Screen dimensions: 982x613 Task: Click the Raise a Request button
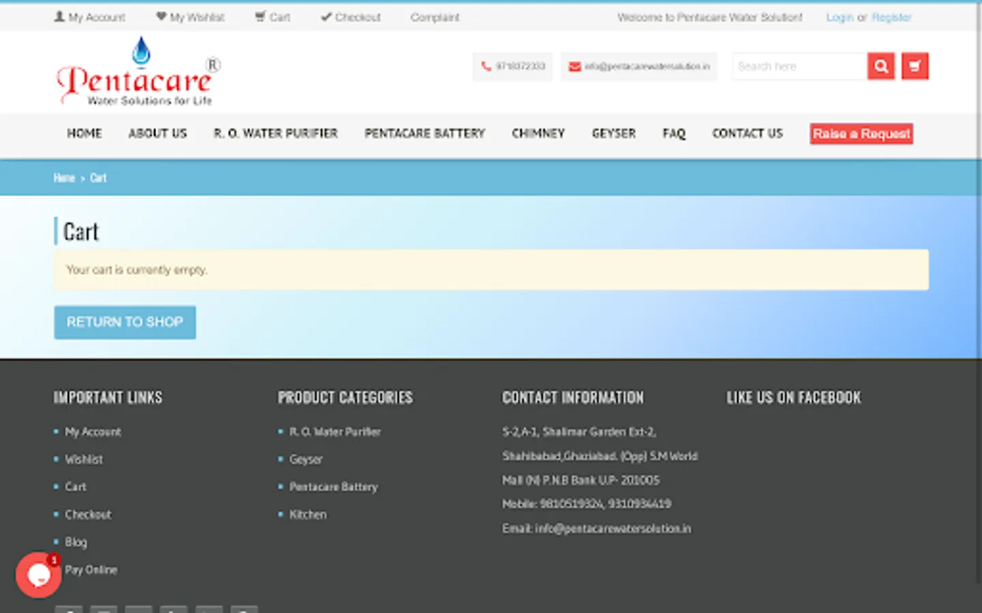pyautogui.click(x=861, y=133)
